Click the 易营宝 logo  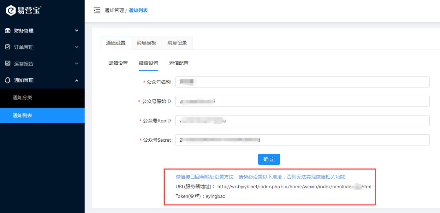pyautogui.click(x=24, y=11)
